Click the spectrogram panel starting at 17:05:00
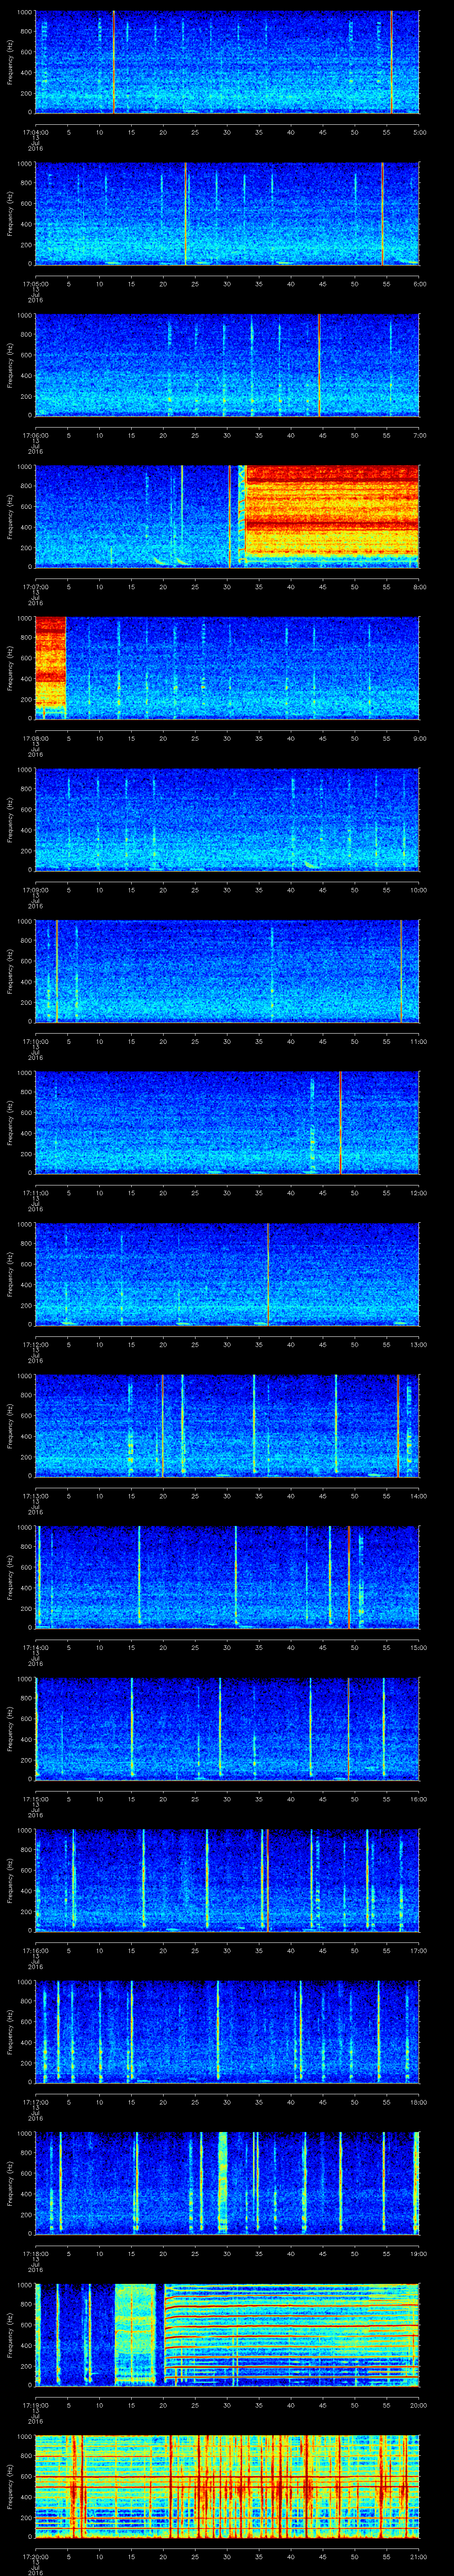 coord(227,214)
